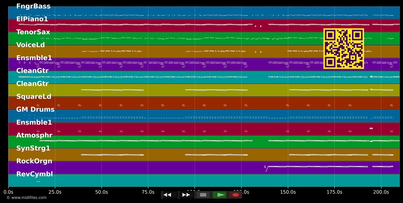Click the fast-forward button
The width and height of the screenshot is (403, 203).
click(186, 195)
